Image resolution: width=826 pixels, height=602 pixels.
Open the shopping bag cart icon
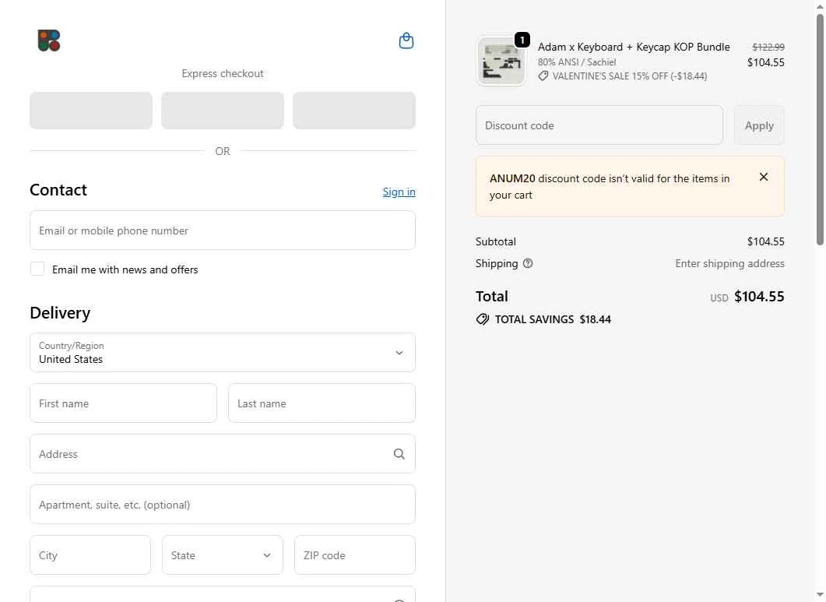point(406,40)
